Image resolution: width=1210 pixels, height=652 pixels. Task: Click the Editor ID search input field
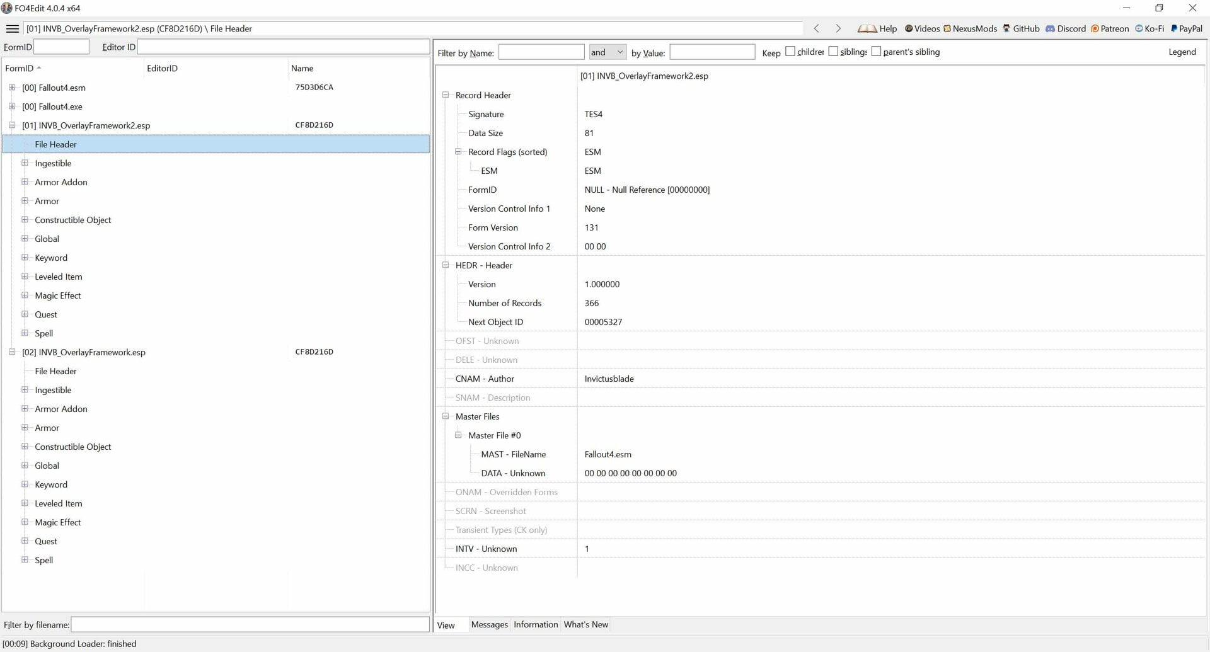coord(283,47)
